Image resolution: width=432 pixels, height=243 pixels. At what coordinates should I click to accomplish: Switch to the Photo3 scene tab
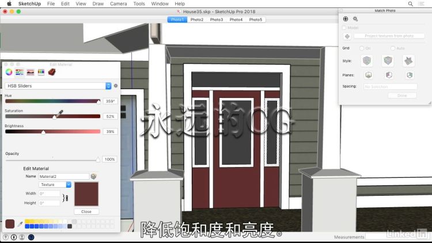point(216,20)
